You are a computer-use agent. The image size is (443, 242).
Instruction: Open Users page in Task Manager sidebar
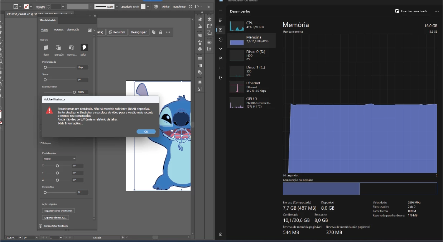tap(221, 58)
